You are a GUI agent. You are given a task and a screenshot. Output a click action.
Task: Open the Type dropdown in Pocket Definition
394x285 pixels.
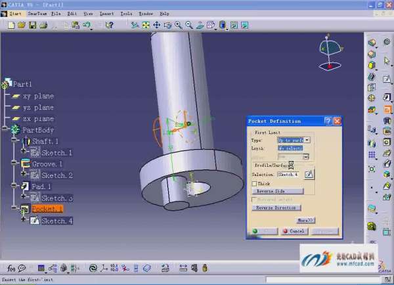307,140
